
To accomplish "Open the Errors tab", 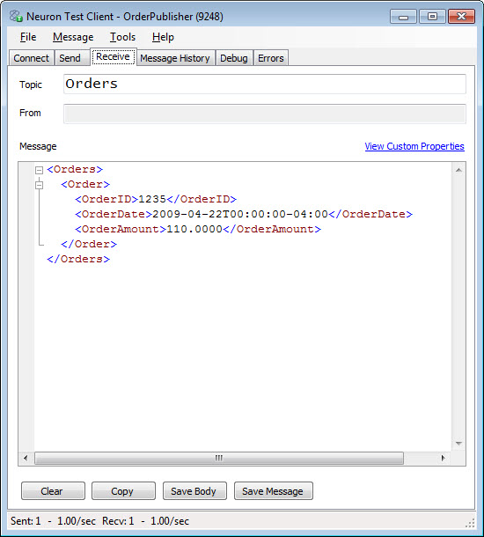I will click(271, 58).
